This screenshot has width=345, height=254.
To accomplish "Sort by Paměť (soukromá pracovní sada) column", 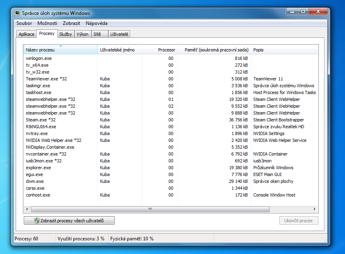I will click(x=214, y=50).
